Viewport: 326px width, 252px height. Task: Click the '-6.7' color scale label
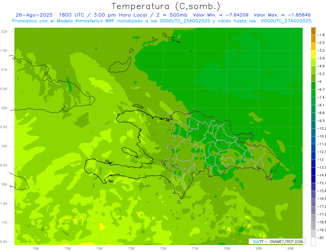(321, 89)
